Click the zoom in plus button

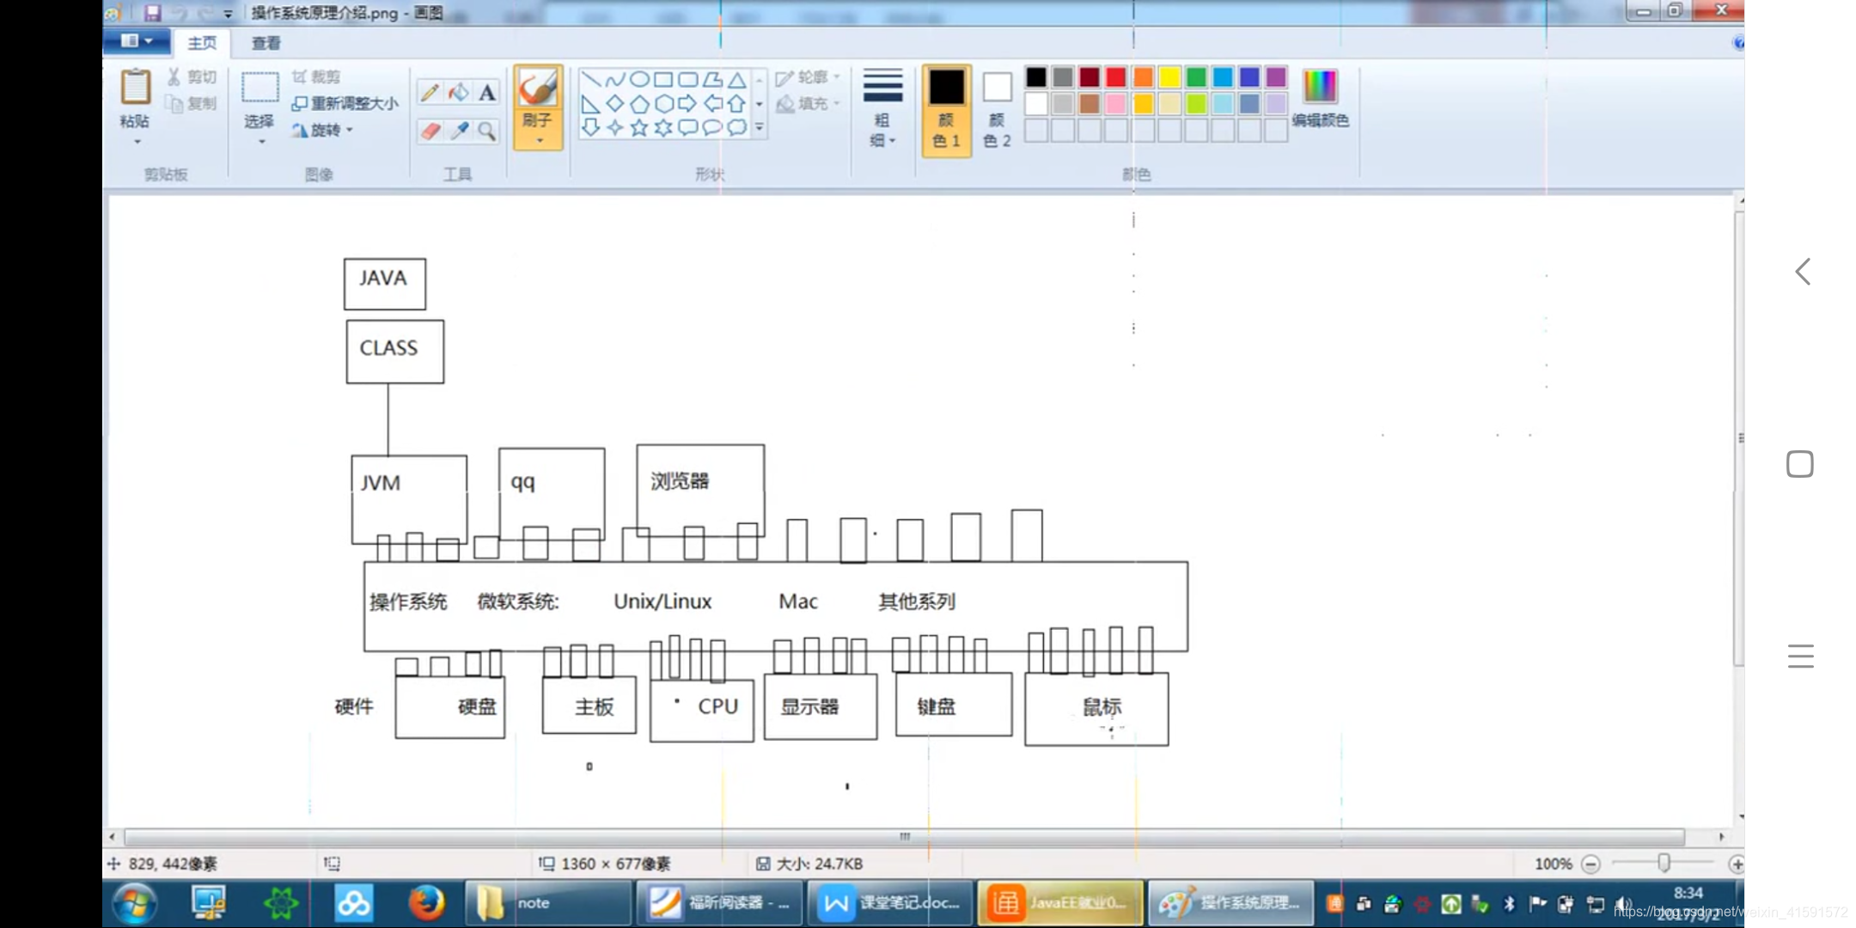pos(1736,864)
